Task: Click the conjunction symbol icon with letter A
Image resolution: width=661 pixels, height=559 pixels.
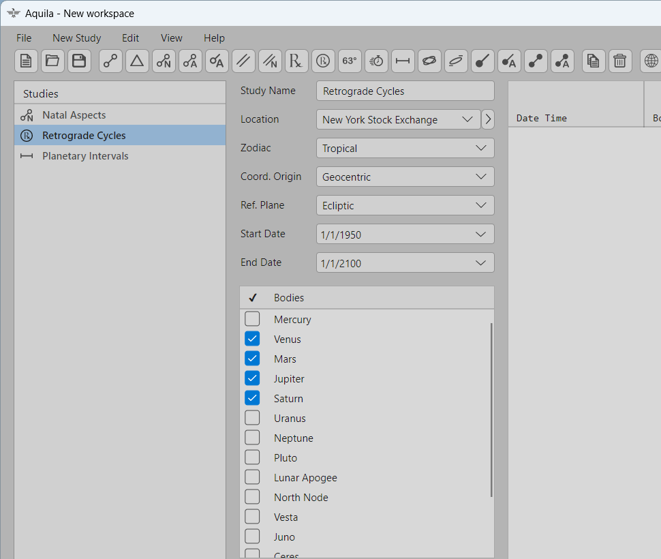Action: tap(217, 61)
